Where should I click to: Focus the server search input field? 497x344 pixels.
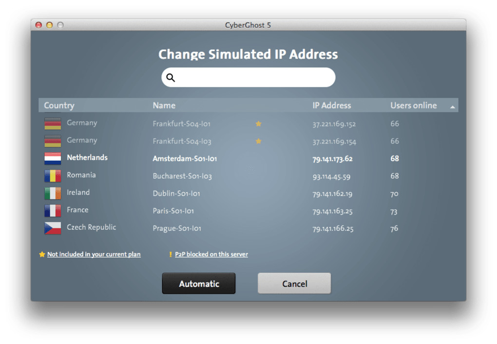pos(248,78)
